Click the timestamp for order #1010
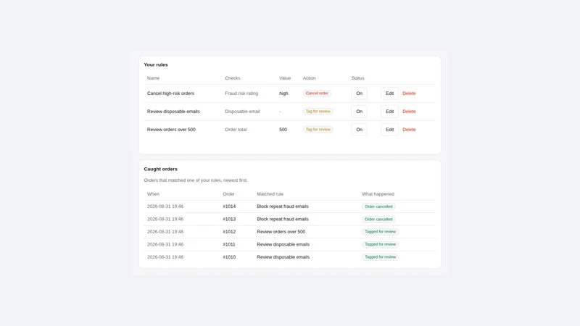The image size is (580, 326). click(x=165, y=257)
